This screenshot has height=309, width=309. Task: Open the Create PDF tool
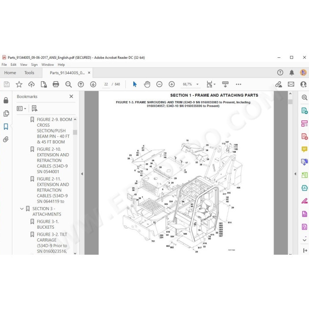coord(305,136)
